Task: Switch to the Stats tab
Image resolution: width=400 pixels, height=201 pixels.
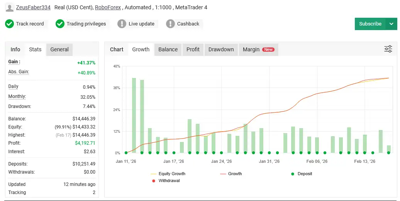Action: point(35,49)
